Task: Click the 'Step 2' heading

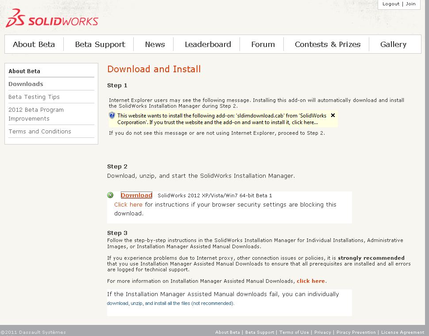Action: click(117, 167)
